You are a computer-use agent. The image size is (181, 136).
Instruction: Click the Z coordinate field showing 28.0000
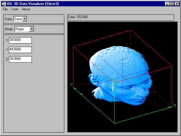coord(20,59)
